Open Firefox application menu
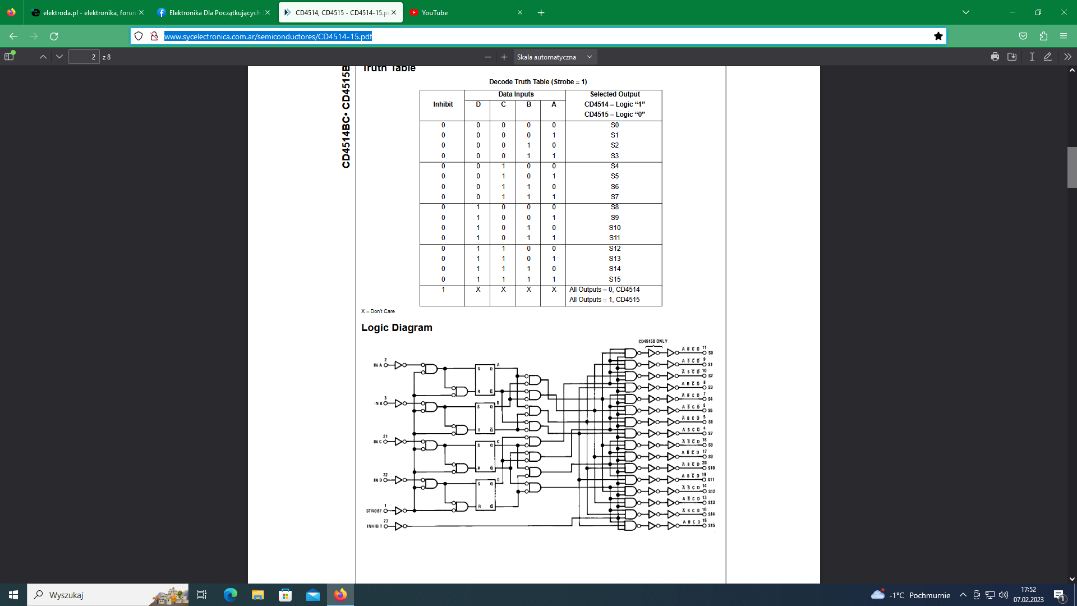This screenshot has height=606, width=1077. [1064, 36]
